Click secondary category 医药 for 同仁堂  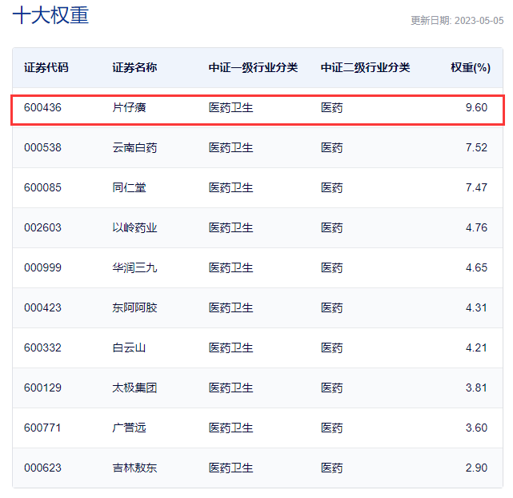(x=332, y=187)
